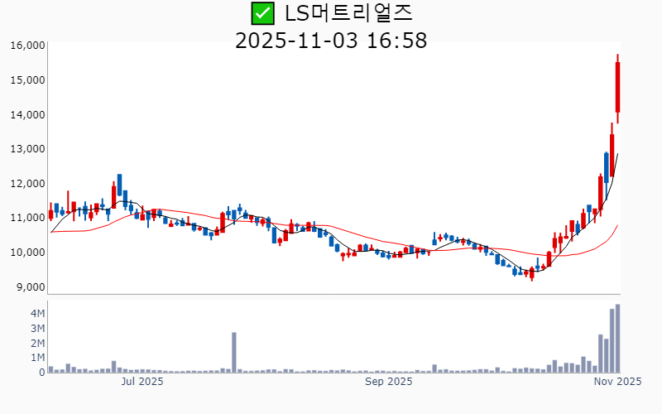Viewport: 662px width, 414px height.
Task: Click the right end of the red moving average line
Action: (x=617, y=225)
